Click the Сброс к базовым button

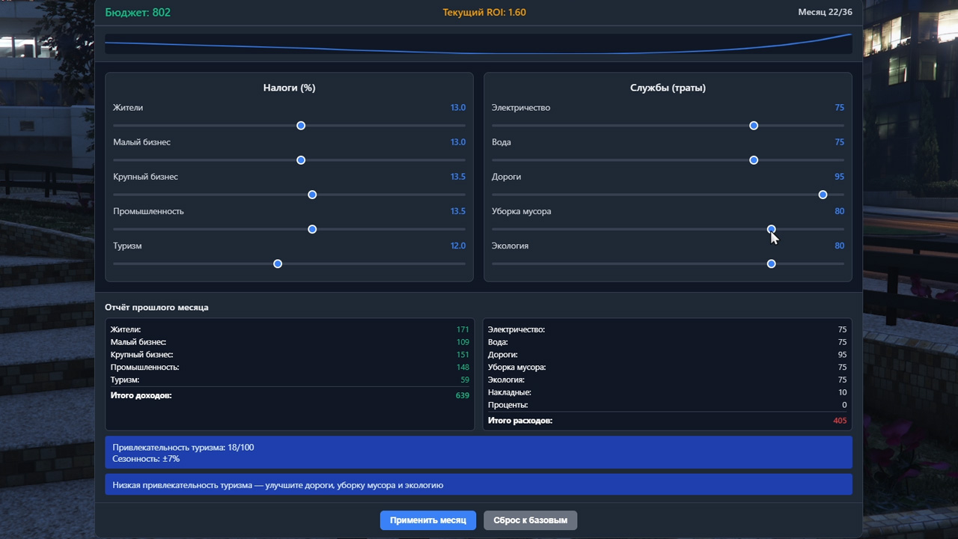click(x=530, y=520)
